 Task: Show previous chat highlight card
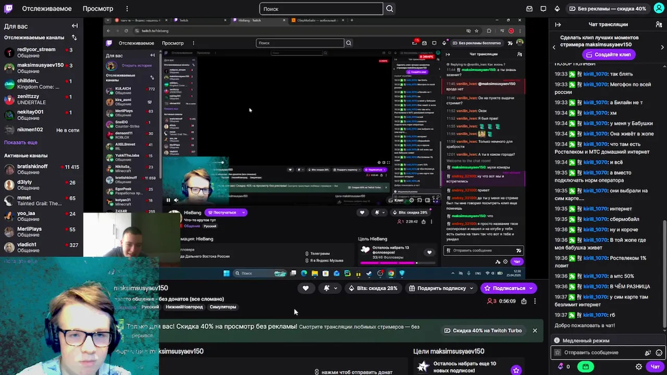pos(554,47)
